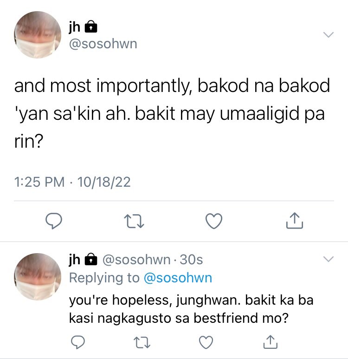The image size is (348, 359).
Task: Retweet the reply tweet from 30s ago
Action: 142,342
